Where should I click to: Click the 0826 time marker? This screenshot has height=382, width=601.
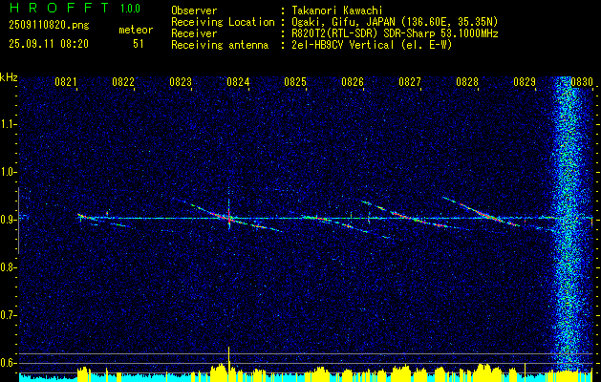[353, 82]
